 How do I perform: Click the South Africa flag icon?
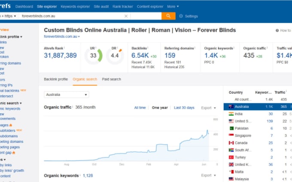tap(231, 150)
